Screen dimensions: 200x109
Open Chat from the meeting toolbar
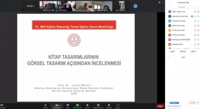pyautogui.click(x=68, y=106)
